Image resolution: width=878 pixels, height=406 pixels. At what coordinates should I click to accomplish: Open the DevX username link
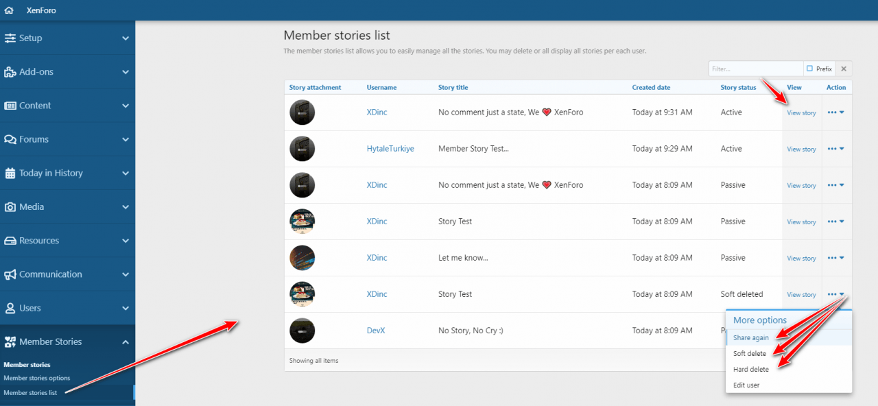tap(376, 331)
